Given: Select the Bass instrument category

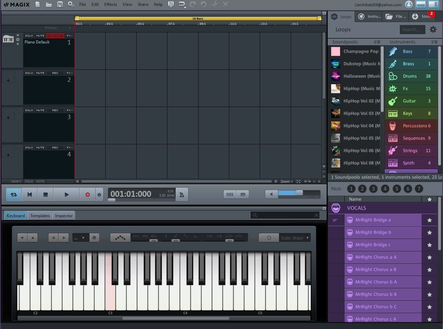Looking at the screenshot, I should click(411, 51).
